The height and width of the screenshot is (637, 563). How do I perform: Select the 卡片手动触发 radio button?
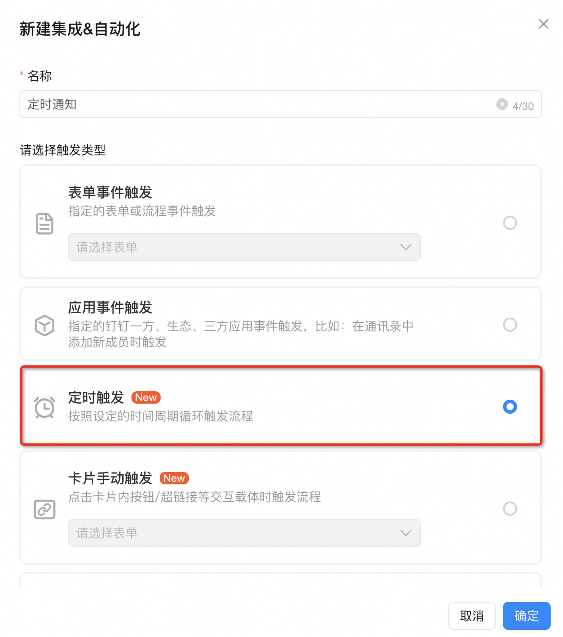click(x=510, y=509)
